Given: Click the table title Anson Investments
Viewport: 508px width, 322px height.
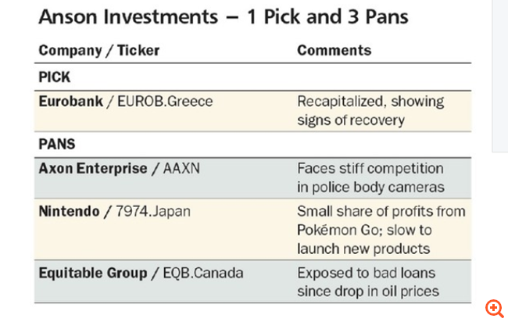Looking at the screenshot, I should (128, 17).
